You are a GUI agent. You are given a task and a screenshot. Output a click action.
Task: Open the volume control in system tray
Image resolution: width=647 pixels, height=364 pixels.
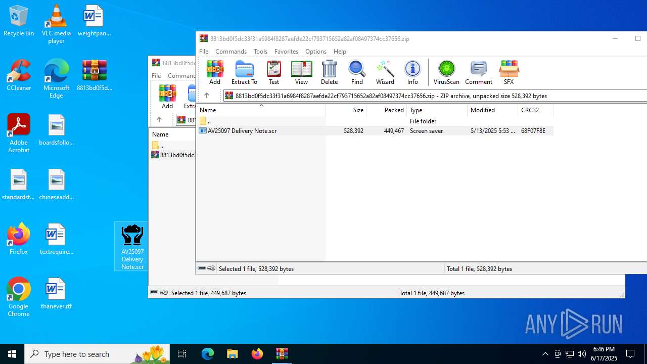(582, 354)
